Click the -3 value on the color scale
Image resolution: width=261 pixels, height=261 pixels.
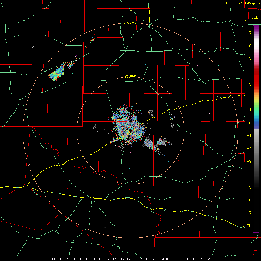pos(249,162)
